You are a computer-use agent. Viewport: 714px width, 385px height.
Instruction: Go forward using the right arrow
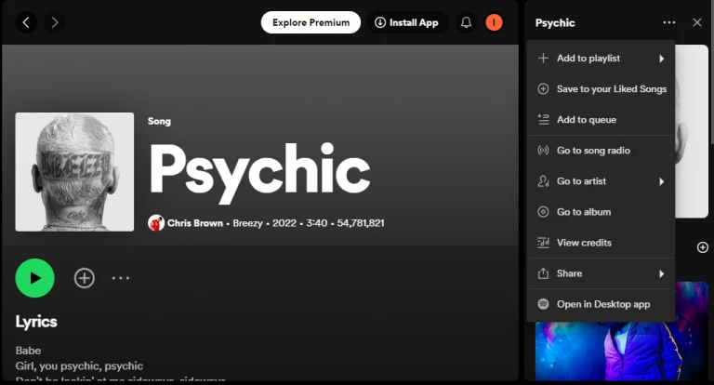pos(55,22)
